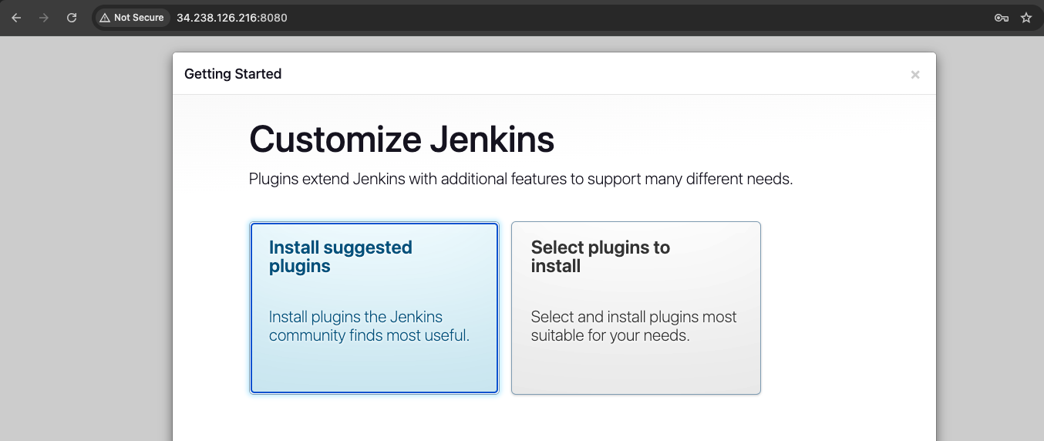The image size is (1044, 441).
Task: Close the Getting Started dialog
Action: 915,75
